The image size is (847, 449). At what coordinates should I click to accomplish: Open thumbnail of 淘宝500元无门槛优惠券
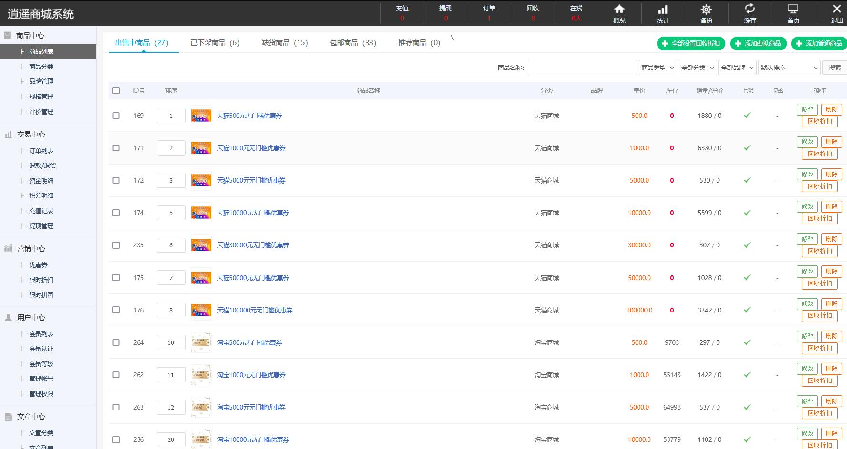[201, 342]
